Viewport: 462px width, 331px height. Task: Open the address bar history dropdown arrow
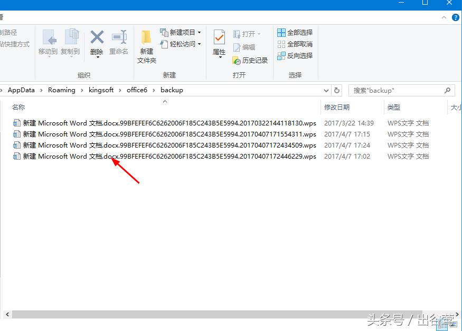[326, 90]
